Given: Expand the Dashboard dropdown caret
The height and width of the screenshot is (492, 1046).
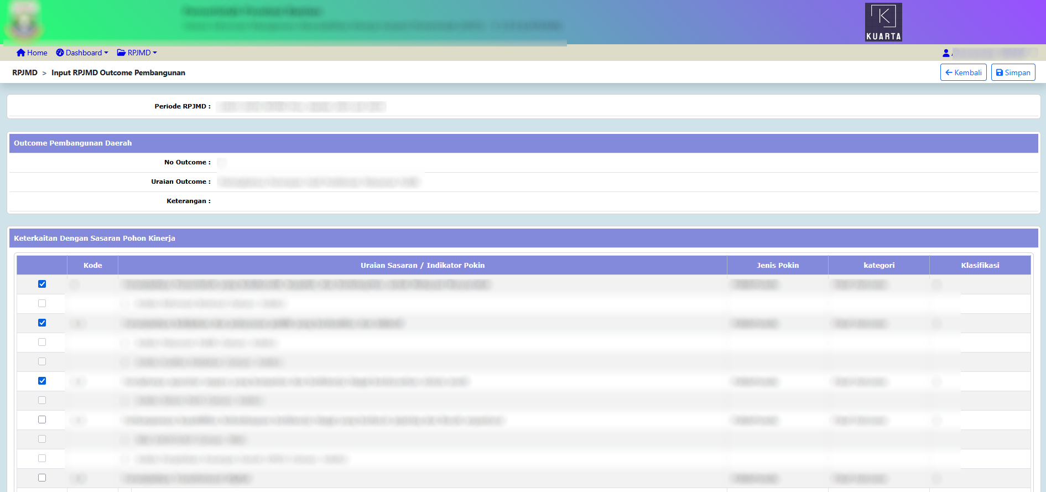Looking at the screenshot, I should click(106, 53).
